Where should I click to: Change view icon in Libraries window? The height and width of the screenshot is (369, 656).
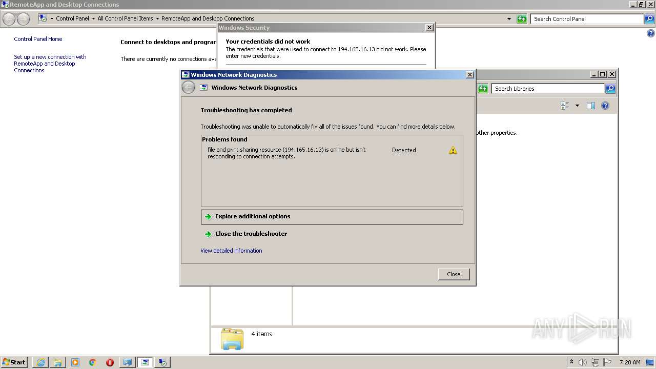coord(565,106)
